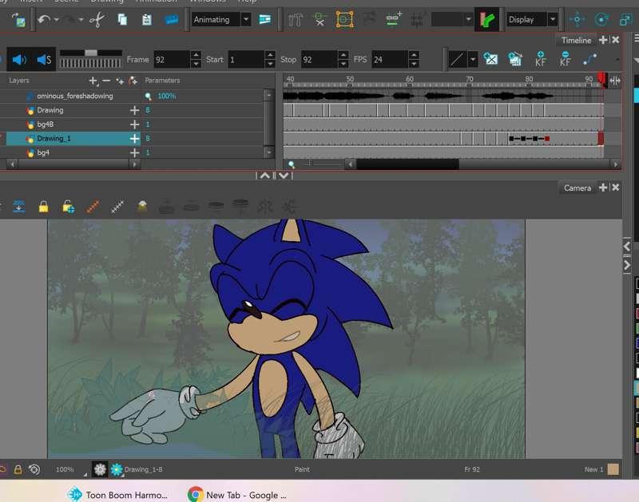639x502 pixels.
Task: Click the Paste clipboard icon
Action: tap(147, 19)
